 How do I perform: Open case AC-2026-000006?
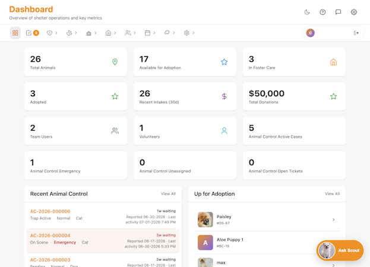click(x=50, y=211)
